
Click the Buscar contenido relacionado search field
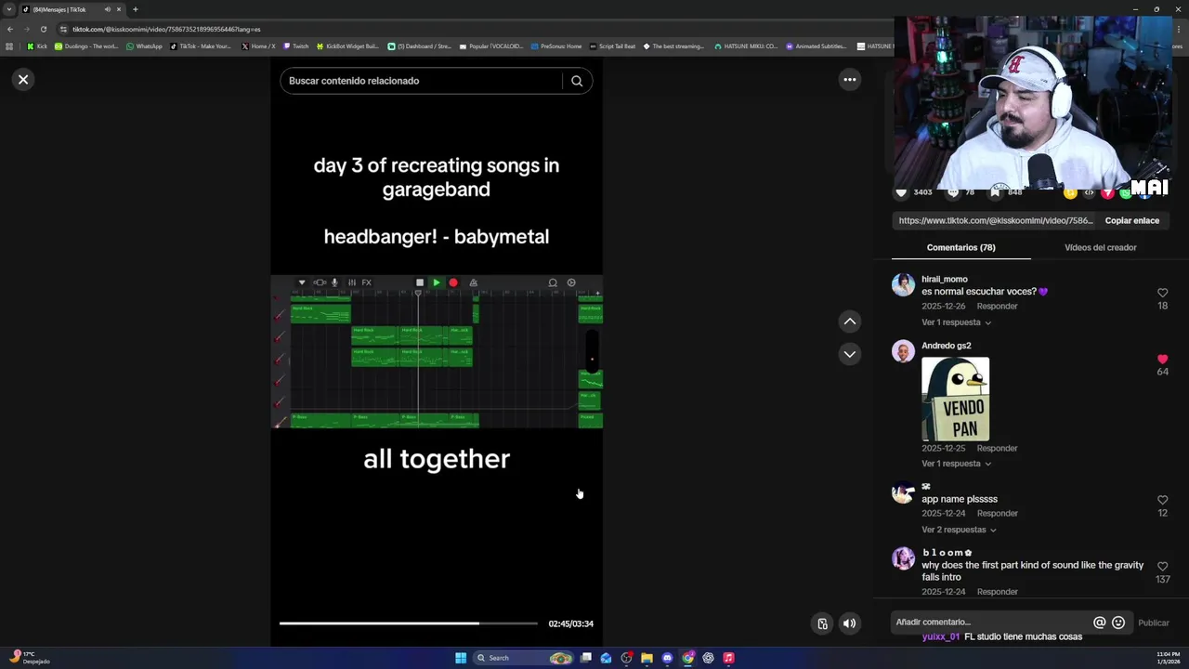[x=423, y=81]
